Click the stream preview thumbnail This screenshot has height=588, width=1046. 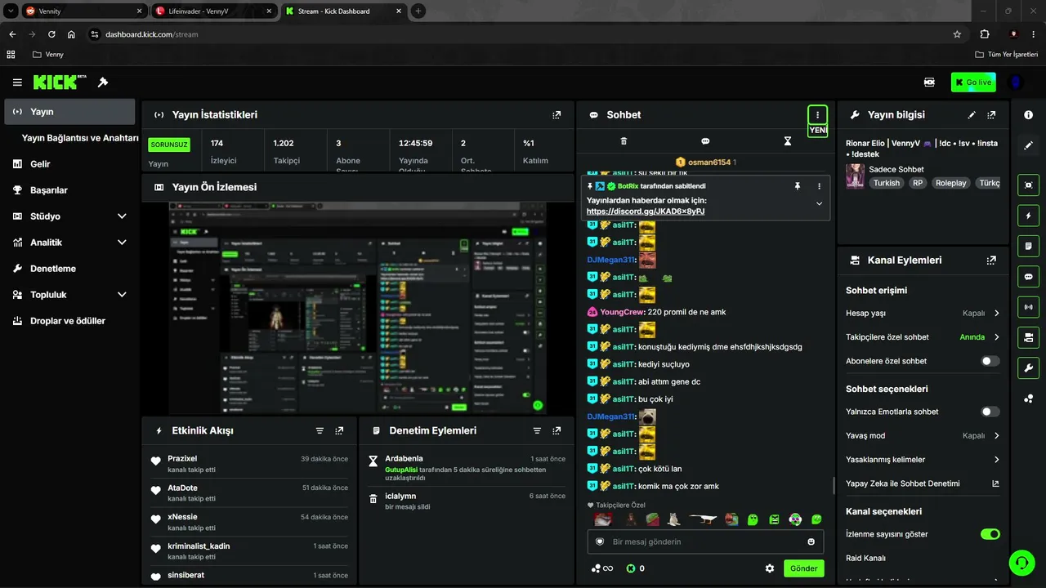pyautogui.click(x=358, y=308)
